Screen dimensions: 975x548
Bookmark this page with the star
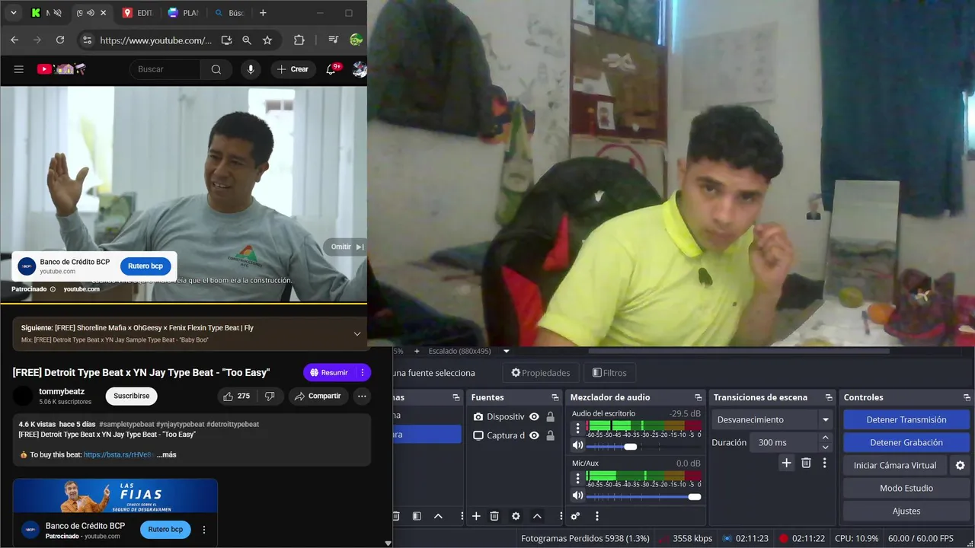tap(267, 40)
